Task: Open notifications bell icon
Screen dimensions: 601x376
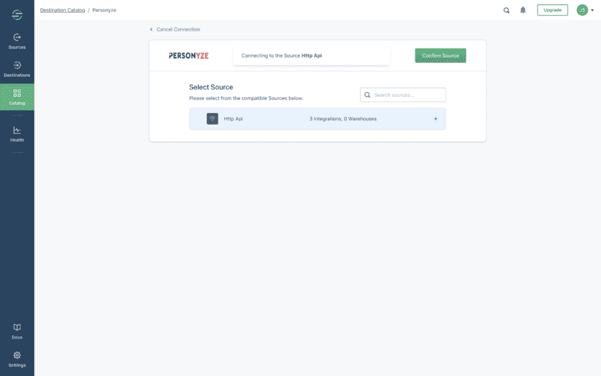Action: point(523,10)
